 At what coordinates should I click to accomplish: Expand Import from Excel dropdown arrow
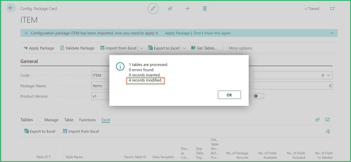point(142,48)
